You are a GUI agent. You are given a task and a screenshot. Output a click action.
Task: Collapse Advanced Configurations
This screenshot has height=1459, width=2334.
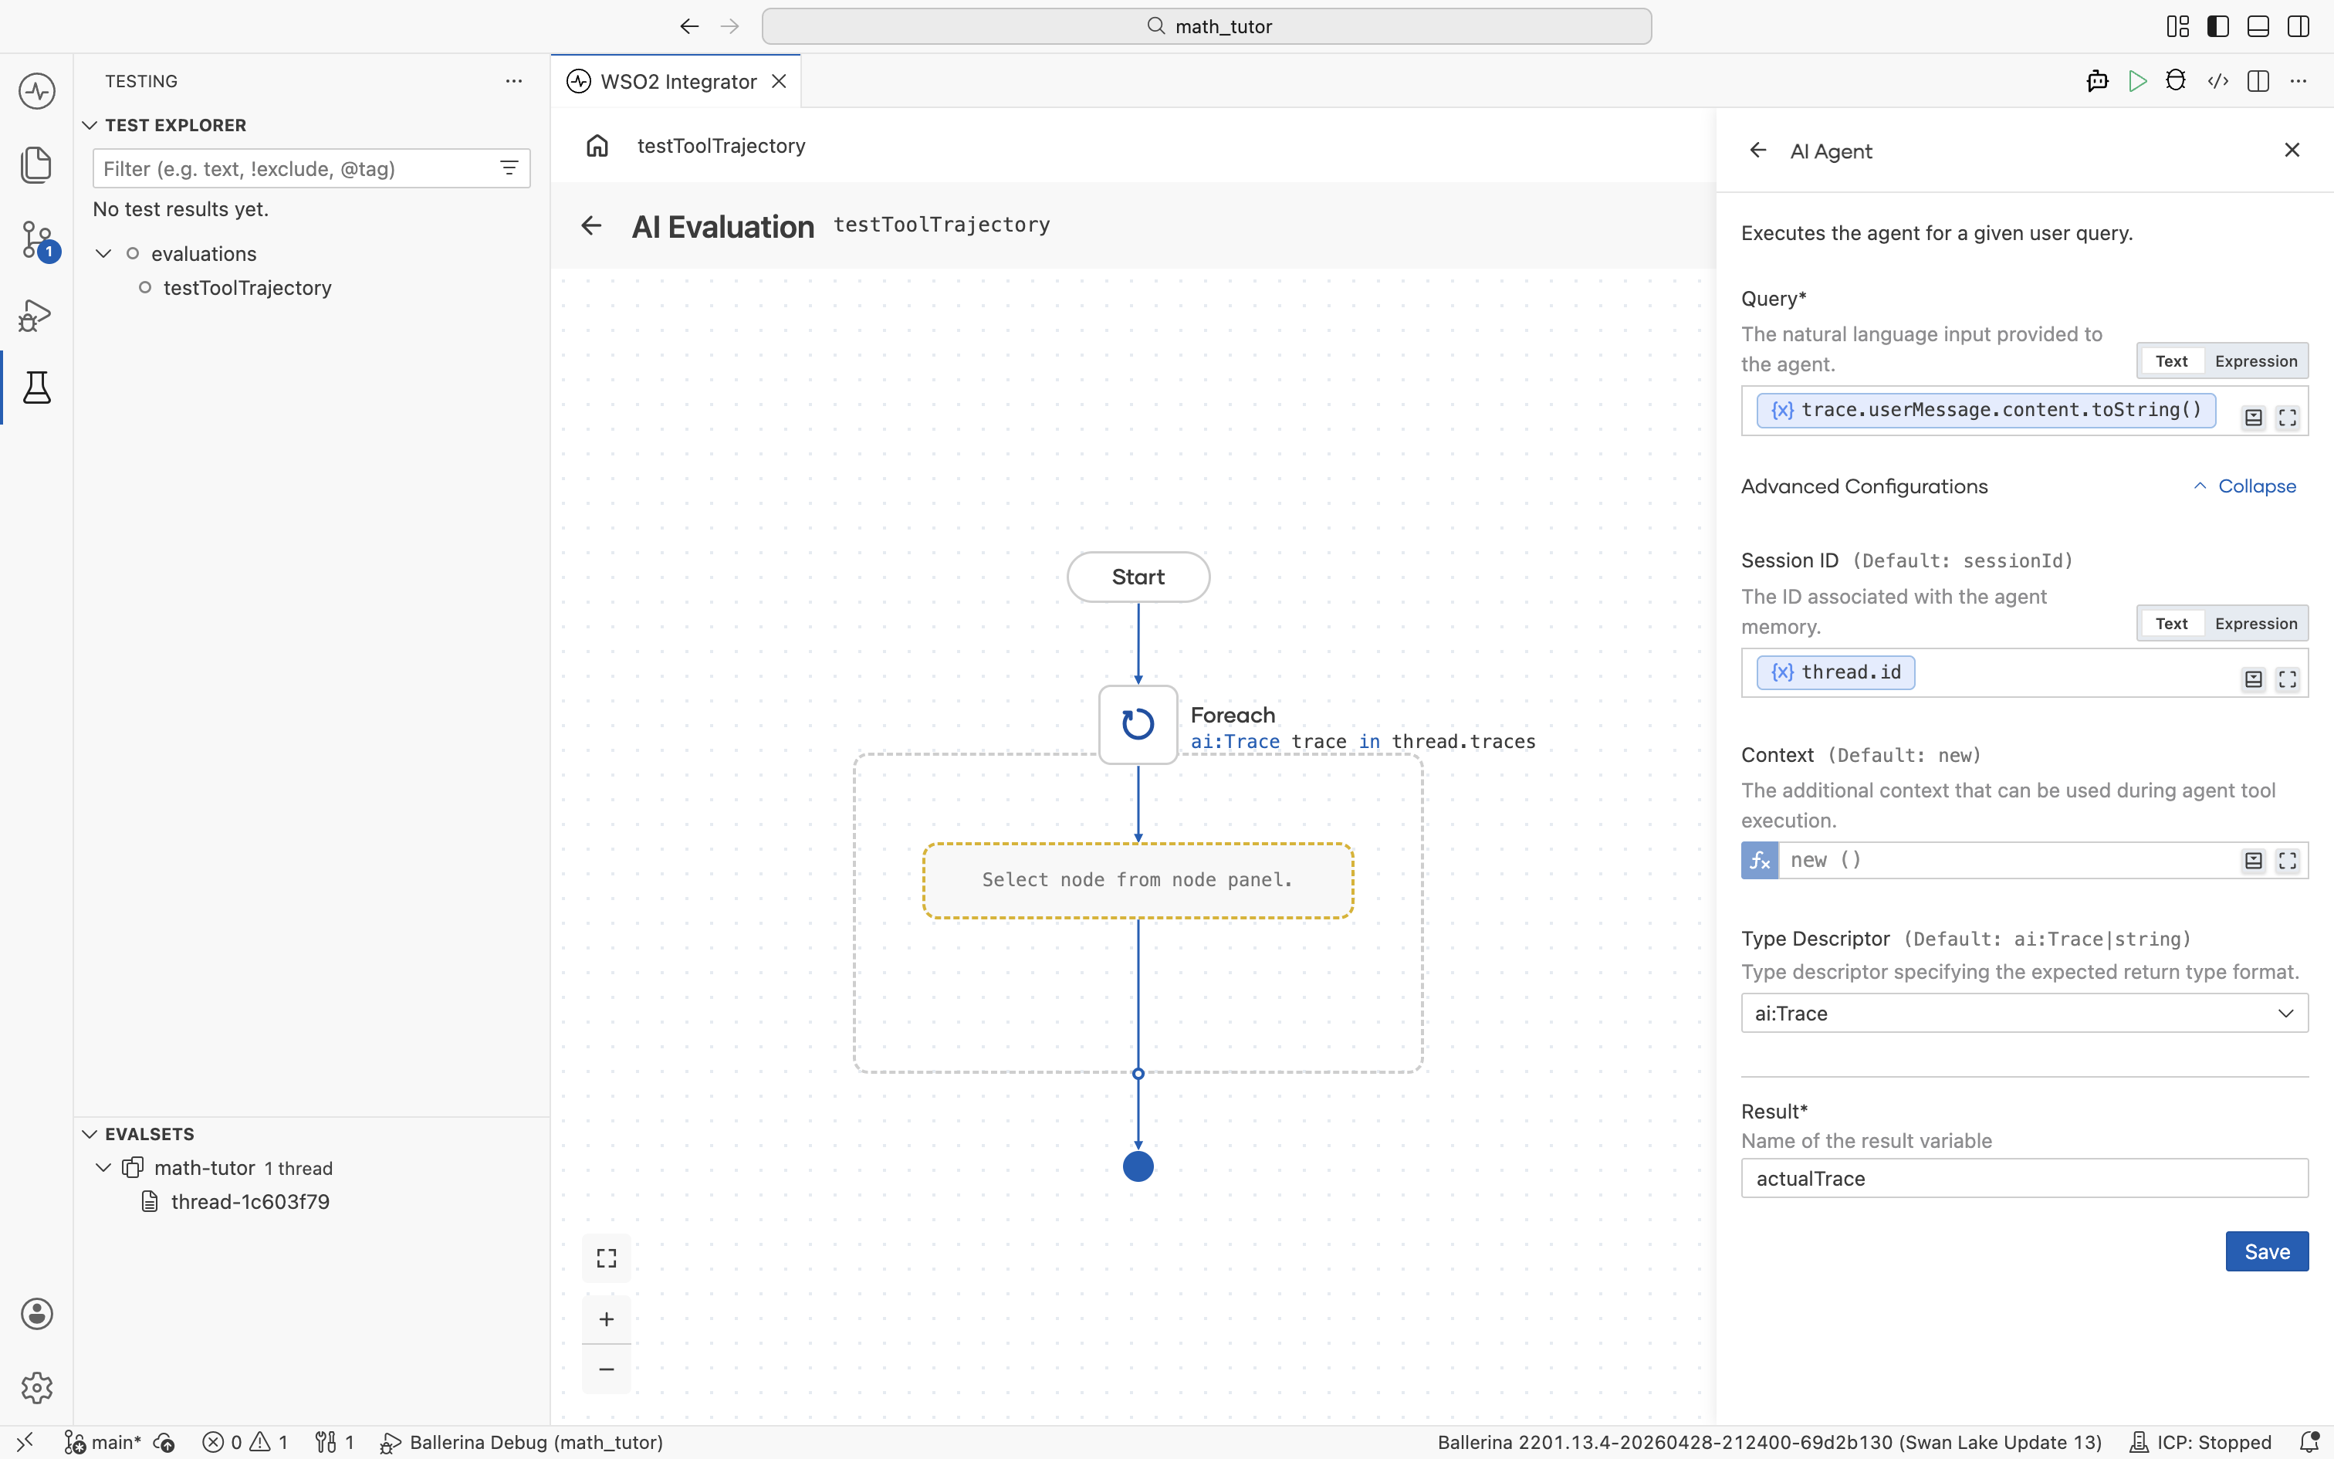pos(2245,486)
